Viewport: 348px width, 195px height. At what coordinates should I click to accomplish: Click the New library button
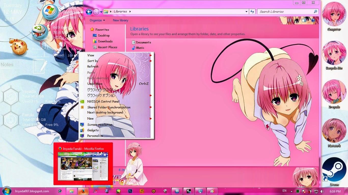(120, 20)
